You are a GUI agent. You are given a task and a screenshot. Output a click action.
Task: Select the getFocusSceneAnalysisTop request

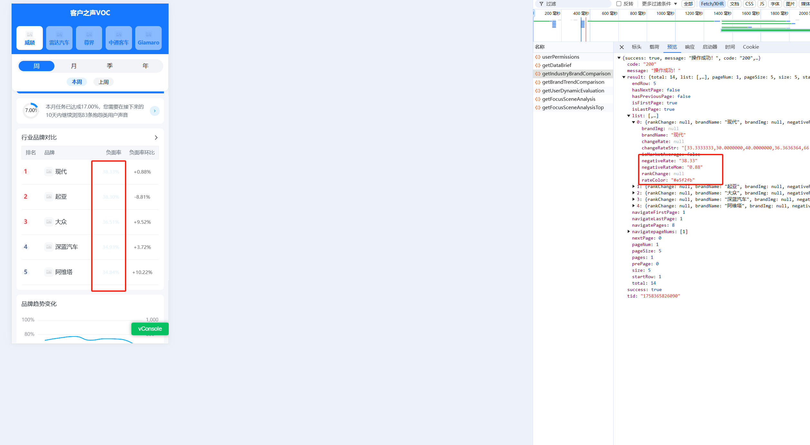coord(573,108)
